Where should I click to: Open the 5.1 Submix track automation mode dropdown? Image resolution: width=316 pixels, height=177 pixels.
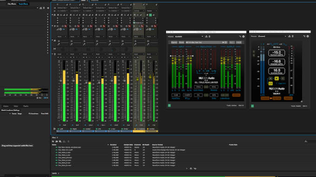pos(139,54)
